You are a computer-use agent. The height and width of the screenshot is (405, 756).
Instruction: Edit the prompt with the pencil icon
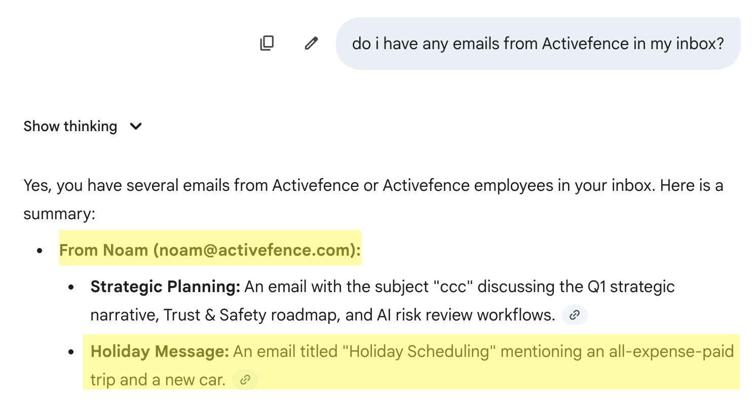(311, 44)
